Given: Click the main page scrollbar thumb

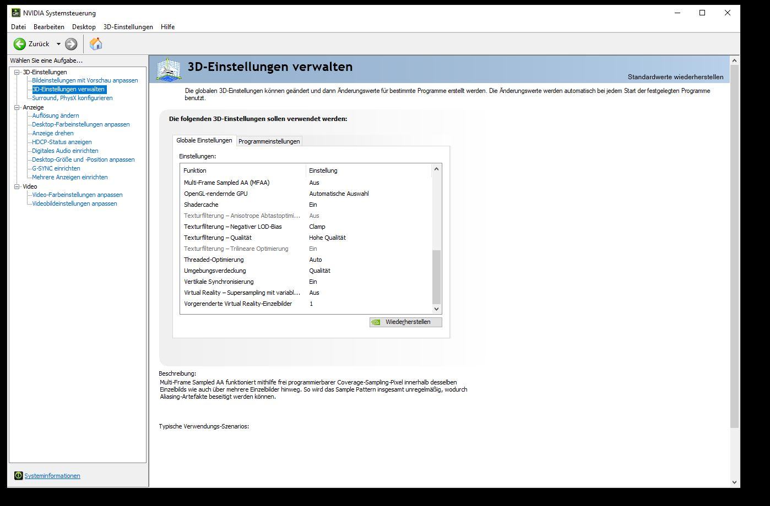Looking at the screenshot, I should pyautogui.click(x=735, y=246).
